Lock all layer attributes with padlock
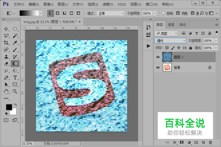The image size is (221, 147). point(191,48)
